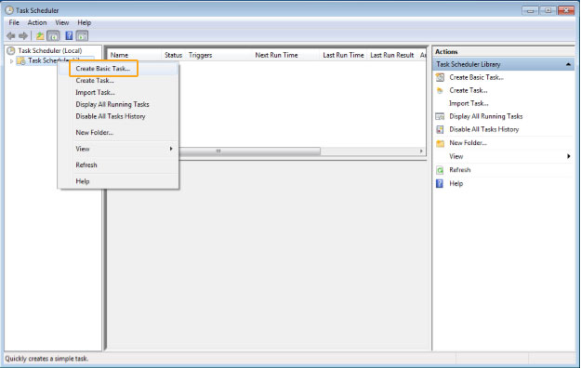This screenshot has width=581, height=368.
Task: Click the Disable All Tasks History icon
Action: point(440,129)
